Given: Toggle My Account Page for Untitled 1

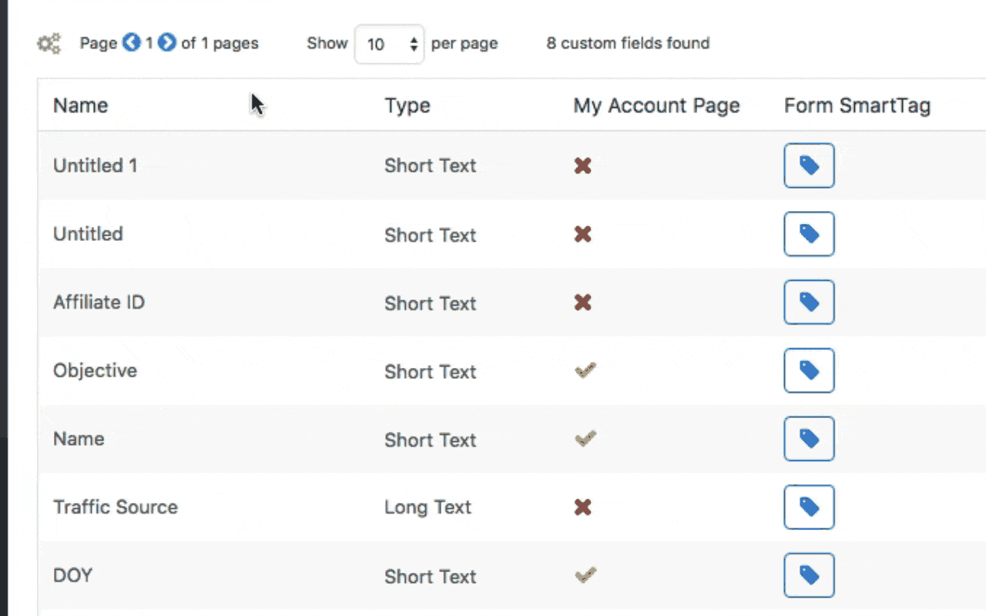Looking at the screenshot, I should pyautogui.click(x=583, y=166).
